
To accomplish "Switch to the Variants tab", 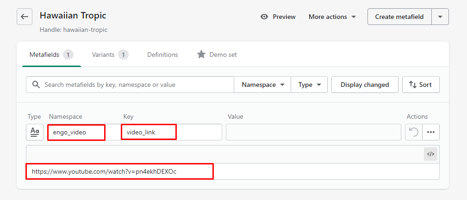I will click(x=109, y=55).
